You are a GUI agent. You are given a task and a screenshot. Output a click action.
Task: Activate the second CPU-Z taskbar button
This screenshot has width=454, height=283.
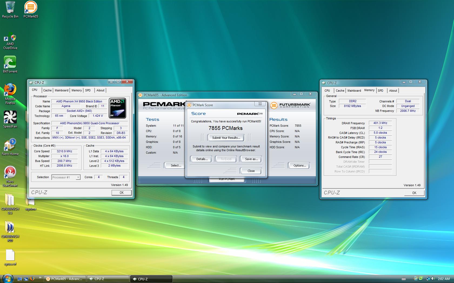151,279
